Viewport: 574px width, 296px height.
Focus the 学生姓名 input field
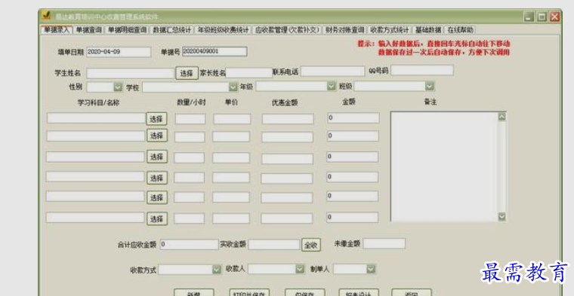point(131,73)
